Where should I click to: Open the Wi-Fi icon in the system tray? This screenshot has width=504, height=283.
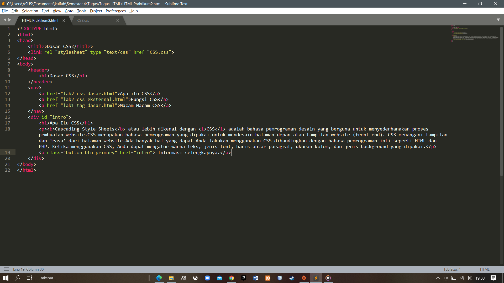[x=462, y=279]
